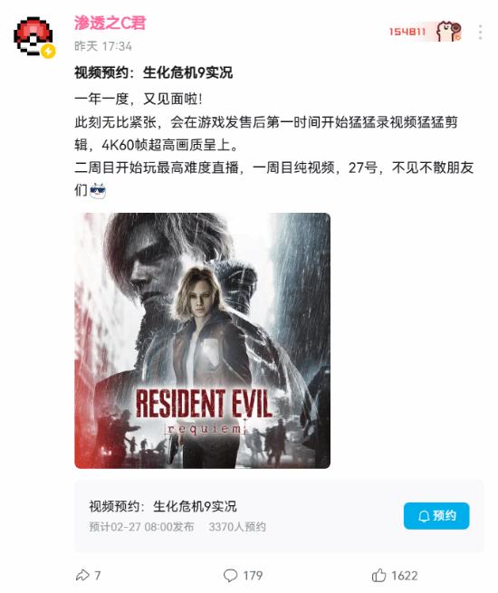Click the 3370人预约 reservation count
Viewport: 498px width, 593px height.
237,527
